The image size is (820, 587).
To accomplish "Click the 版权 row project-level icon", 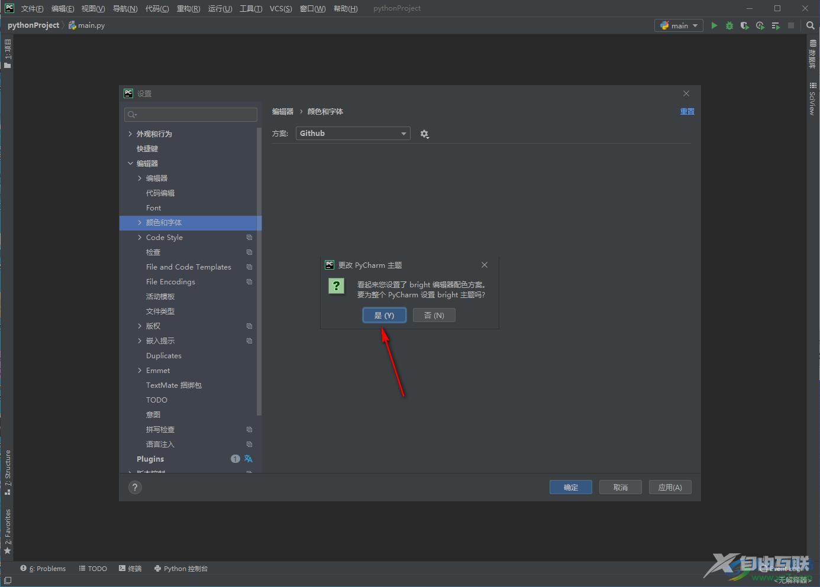I will click(249, 326).
